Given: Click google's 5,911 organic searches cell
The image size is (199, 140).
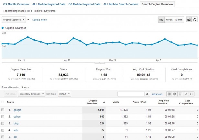Looking at the screenshot, I should click(101, 110).
